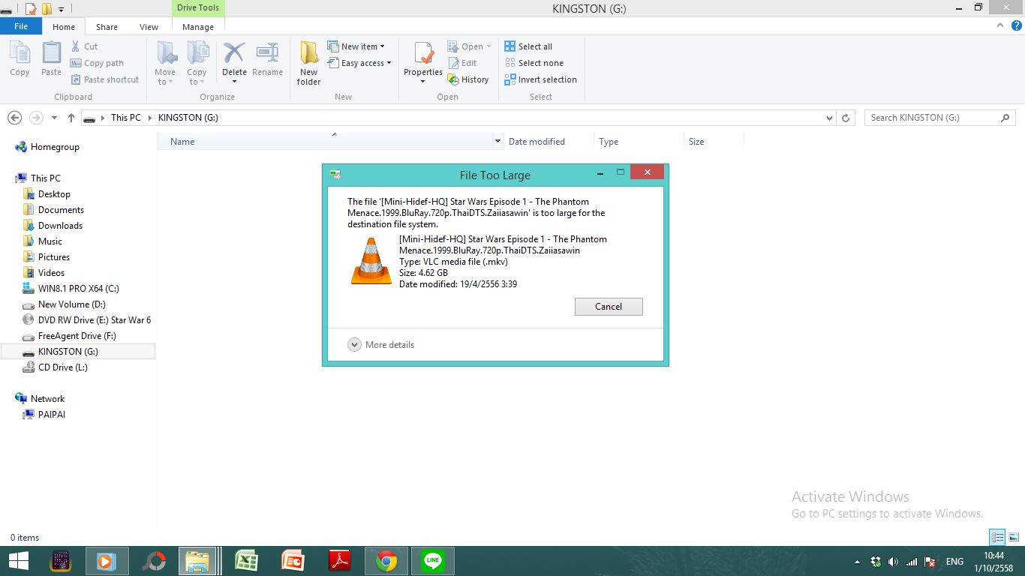Screen dimensions: 1025x576
Task: Create a New folder from the ribbon
Action: 308,63
